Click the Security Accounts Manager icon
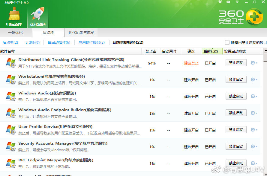 (11, 147)
